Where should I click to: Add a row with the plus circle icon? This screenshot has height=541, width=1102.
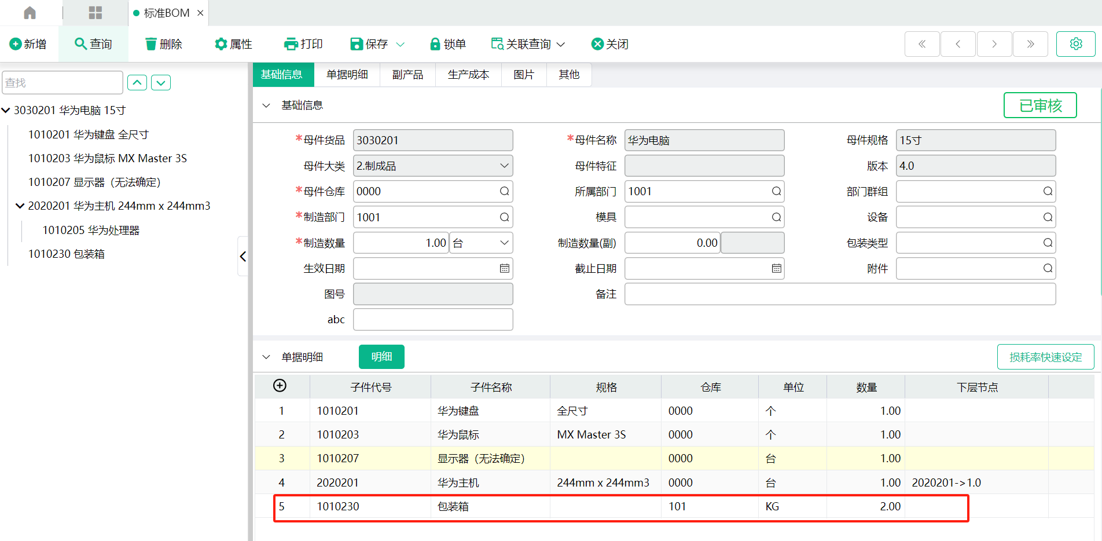tap(280, 386)
